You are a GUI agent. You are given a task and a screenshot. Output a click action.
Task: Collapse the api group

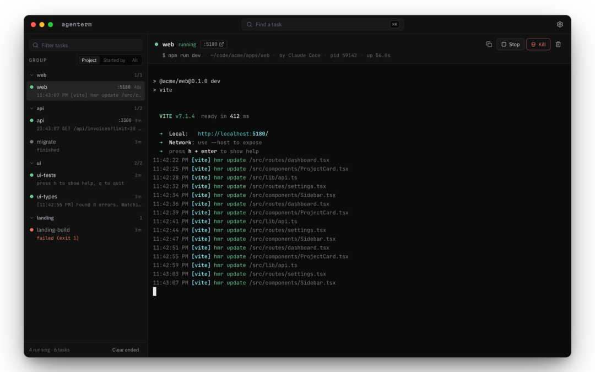click(32, 109)
